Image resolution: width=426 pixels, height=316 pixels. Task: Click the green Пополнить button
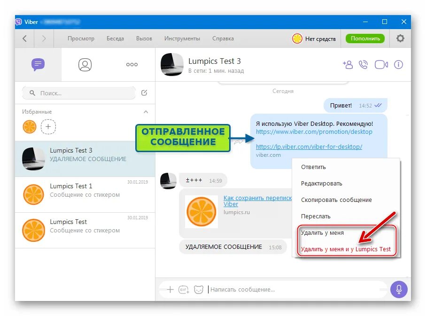tap(365, 39)
